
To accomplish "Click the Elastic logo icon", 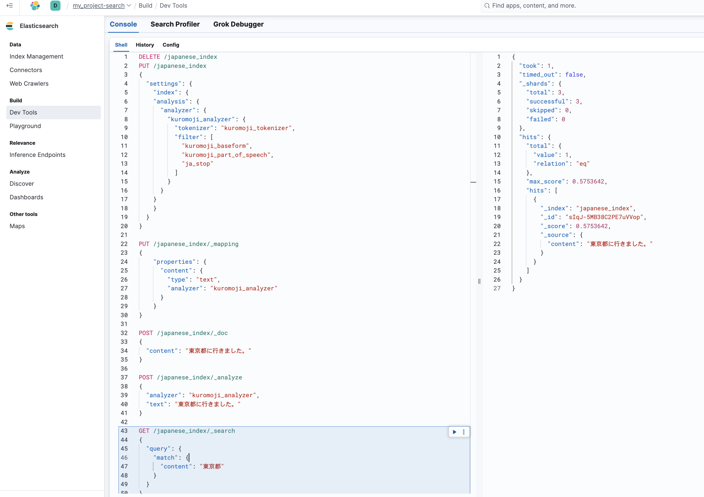I will (35, 6).
